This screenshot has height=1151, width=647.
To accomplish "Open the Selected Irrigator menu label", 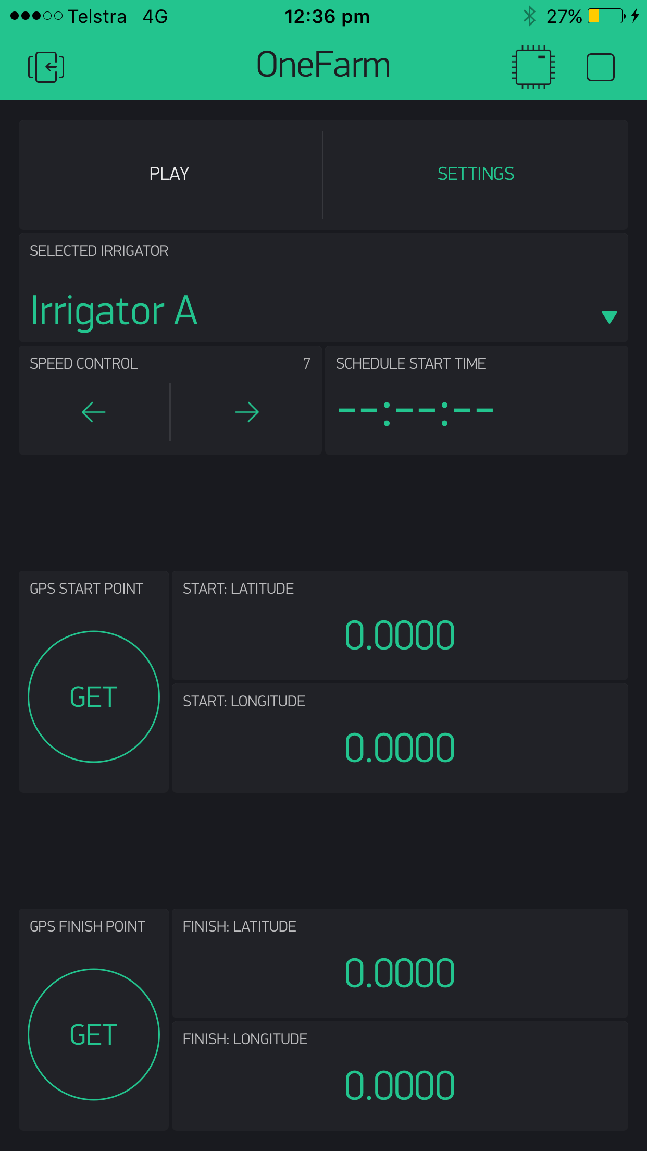I will (99, 251).
